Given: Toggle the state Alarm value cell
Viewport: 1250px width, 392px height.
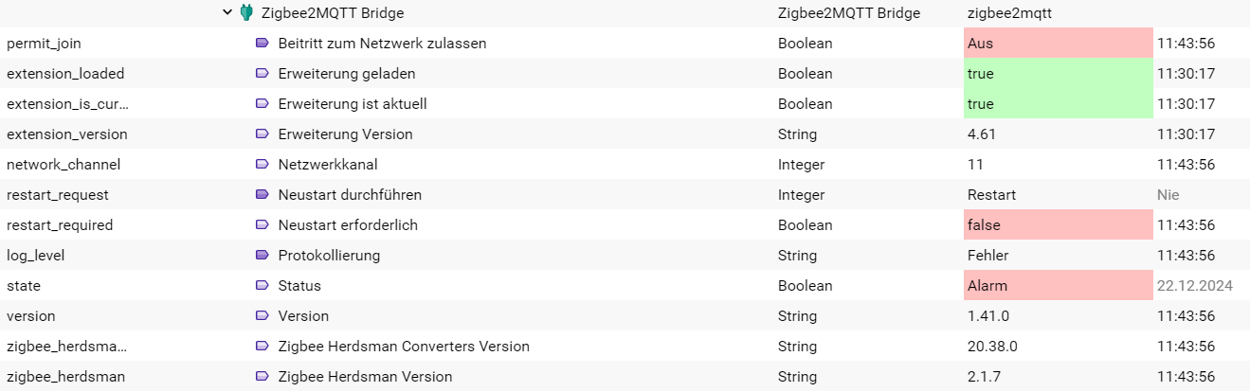Looking at the screenshot, I should click(1058, 286).
